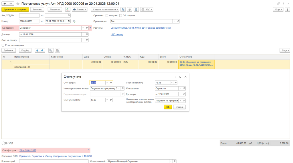The height and width of the screenshot is (163, 293).
Task: Open the Печать menu
Action: click(80, 9)
